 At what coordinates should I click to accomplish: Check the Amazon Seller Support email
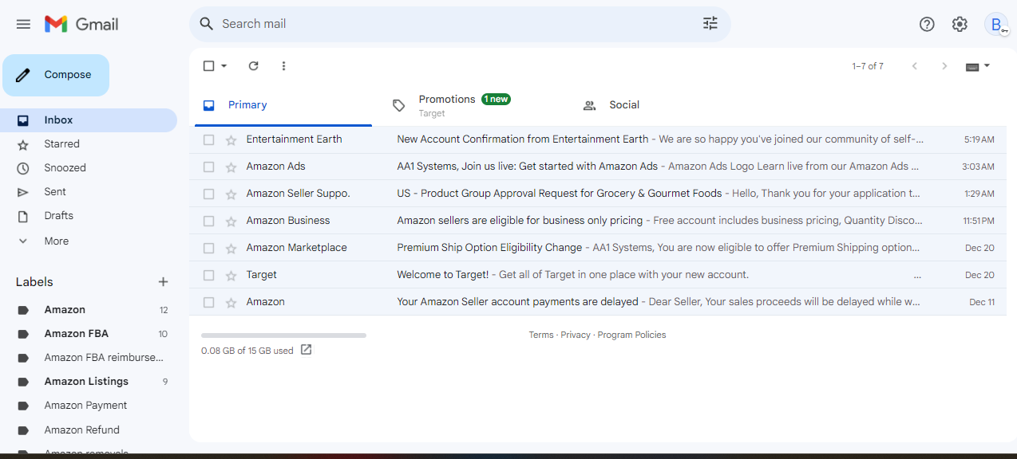click(208, 194)
